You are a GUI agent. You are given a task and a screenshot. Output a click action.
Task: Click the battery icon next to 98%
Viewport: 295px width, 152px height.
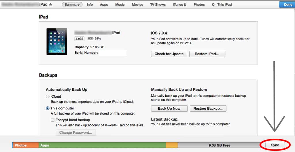pyautogui.click(x=90, y=39)
